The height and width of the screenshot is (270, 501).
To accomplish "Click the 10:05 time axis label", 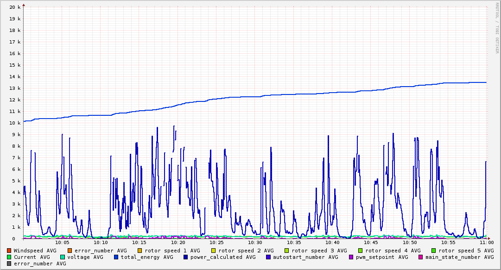I will tap(62, 242).
